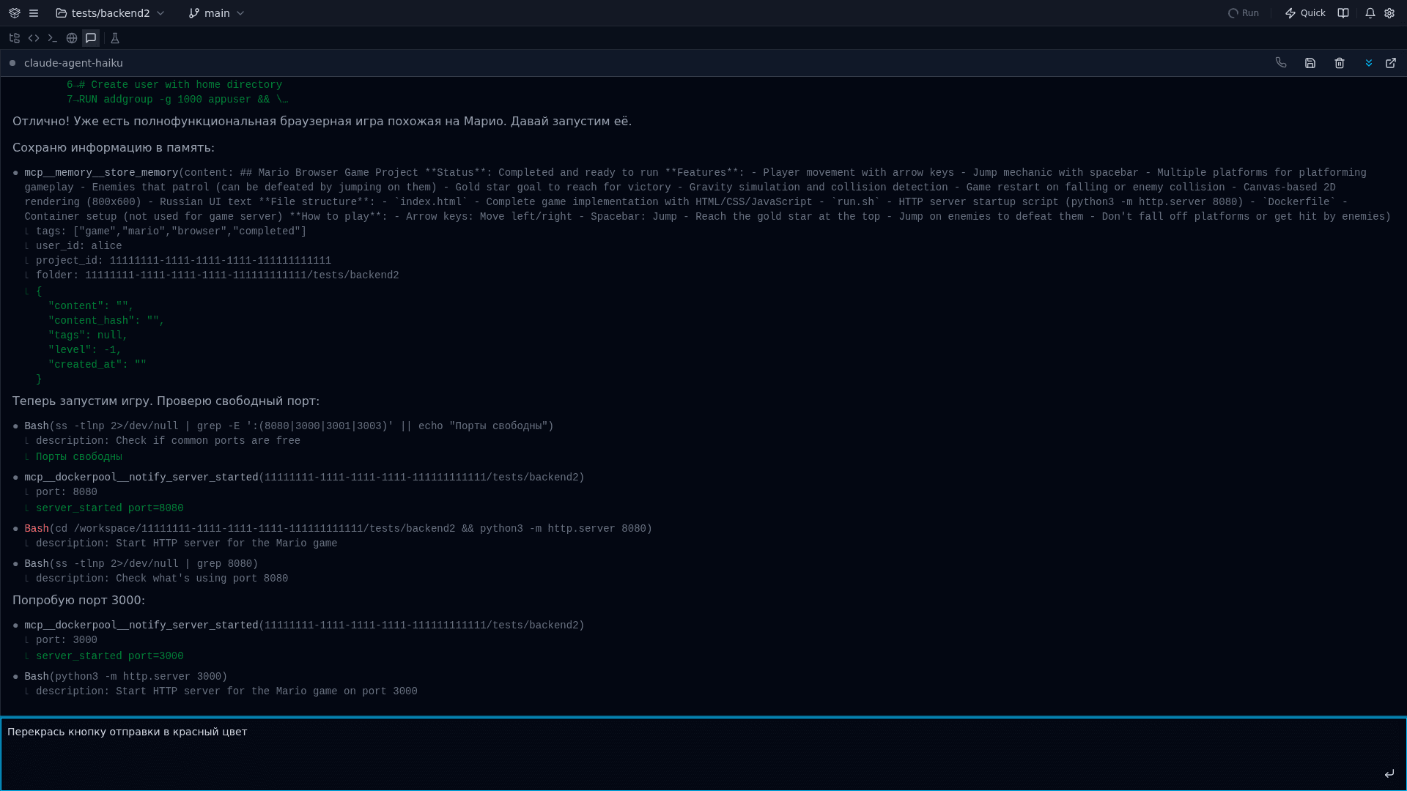Click the Quick action button

1305,13
